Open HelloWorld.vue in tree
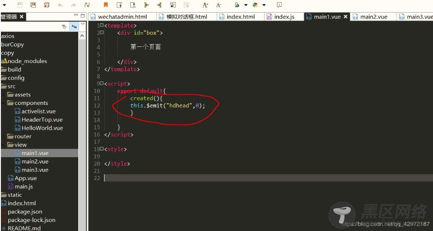Viewport: 433px width, 231px height. click(42, 128)
